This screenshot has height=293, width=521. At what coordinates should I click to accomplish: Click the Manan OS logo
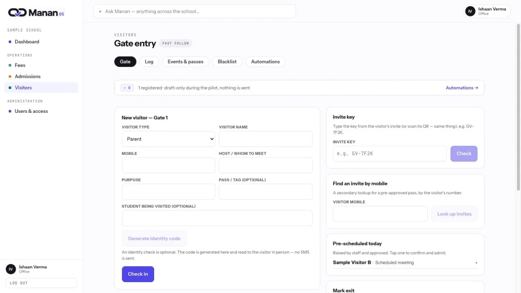[36, 13]
